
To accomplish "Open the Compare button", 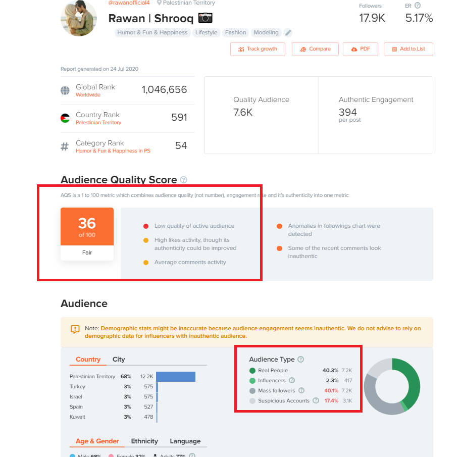I will pos(315,49).
